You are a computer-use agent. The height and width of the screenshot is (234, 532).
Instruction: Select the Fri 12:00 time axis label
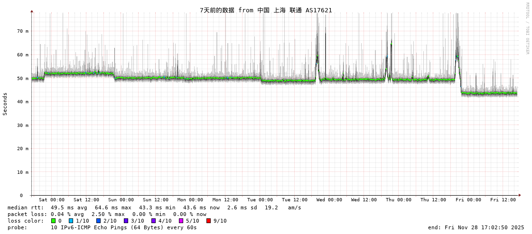pyautogui.click(x=503, y=200)
